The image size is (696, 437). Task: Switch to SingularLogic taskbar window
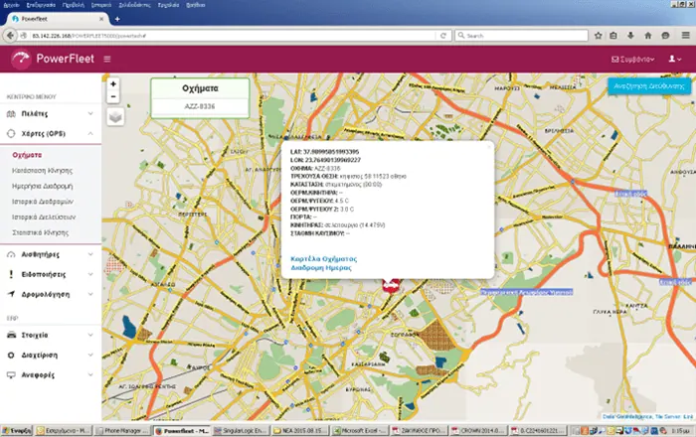click(x=242, y=430)
